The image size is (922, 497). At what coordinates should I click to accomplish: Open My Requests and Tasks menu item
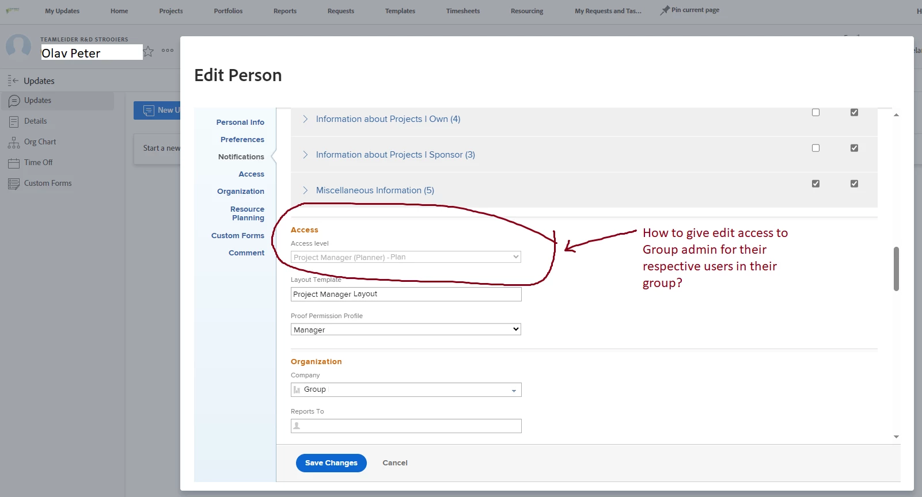click(x=608, y=11)
